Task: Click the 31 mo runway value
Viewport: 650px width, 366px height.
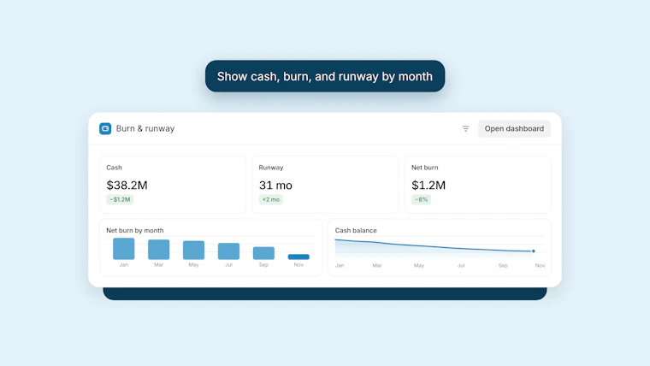Action: pyautogui.click(x=275, y=185)
